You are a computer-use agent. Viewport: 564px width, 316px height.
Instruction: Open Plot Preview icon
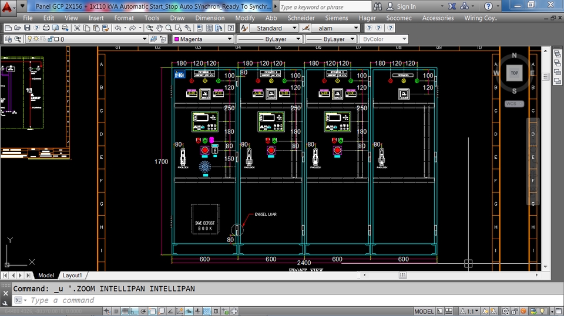(x=55, y=28)
